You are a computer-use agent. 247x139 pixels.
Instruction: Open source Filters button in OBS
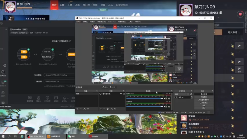pyautogui.click(x=112, y=87)
